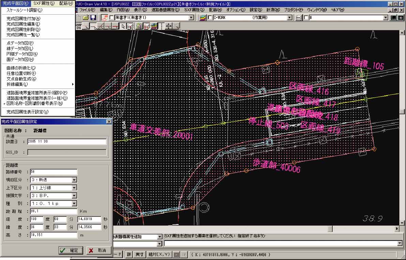
Task: Open the 上下区分 dropdown showing 1:上り線
Action: click(x=74, y=188)
